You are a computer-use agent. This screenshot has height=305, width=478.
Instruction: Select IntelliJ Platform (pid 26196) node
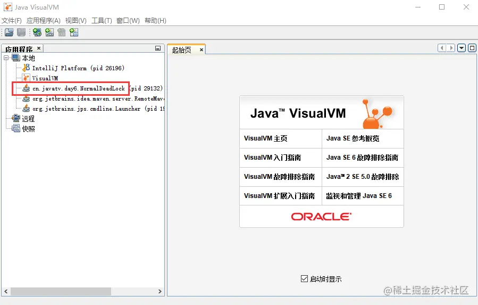coord(78,68)
